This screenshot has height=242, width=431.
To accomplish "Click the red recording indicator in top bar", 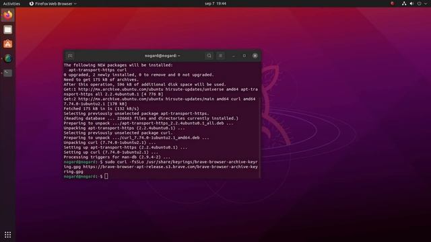I will click(x=392, y=3).
